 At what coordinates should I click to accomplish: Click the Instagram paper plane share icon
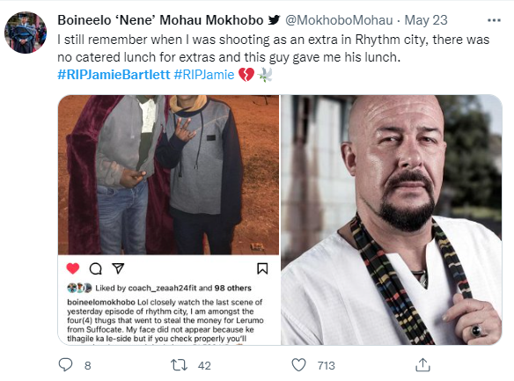(118, 268)
